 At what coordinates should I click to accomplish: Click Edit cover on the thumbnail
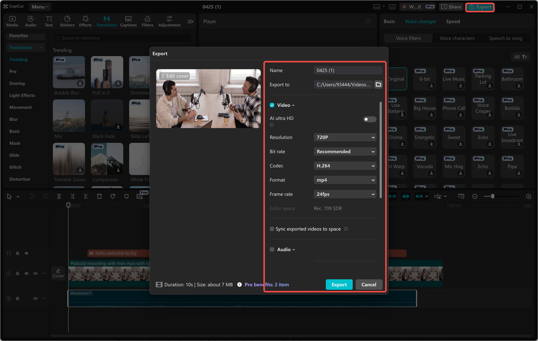tap(174, 76)
